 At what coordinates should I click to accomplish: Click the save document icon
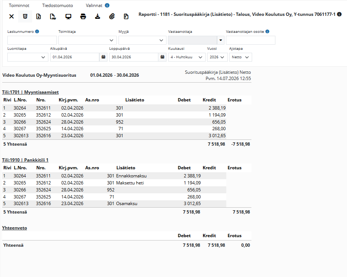coord(126,16)
